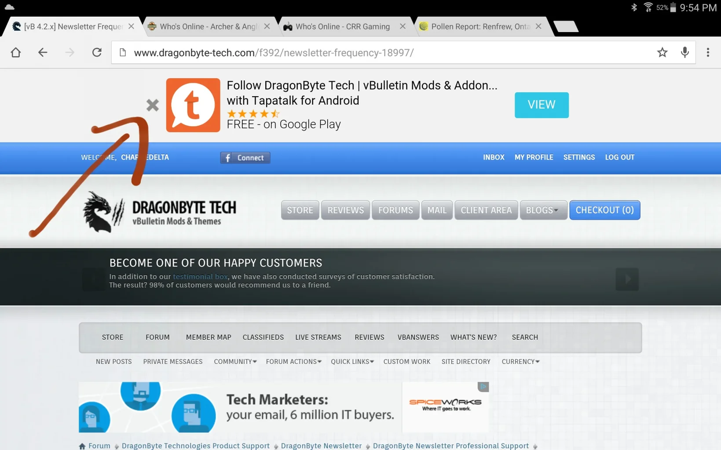The height and width of the screenshot is (450, 721).
Task: Go back with the back arrow
Action: tap(43, 53)
